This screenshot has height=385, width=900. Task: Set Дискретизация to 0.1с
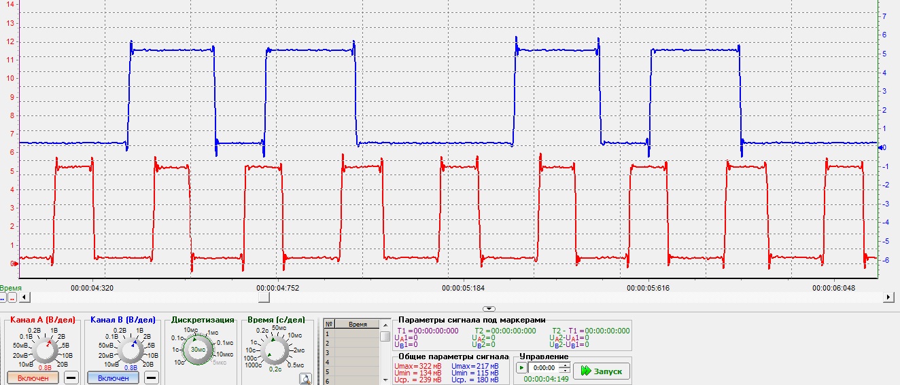click(x=178, y=337)
